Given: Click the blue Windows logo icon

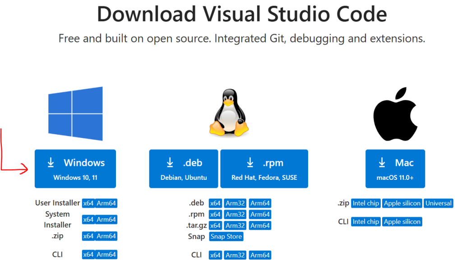Looking at the screenshot, I should point(75,114).
